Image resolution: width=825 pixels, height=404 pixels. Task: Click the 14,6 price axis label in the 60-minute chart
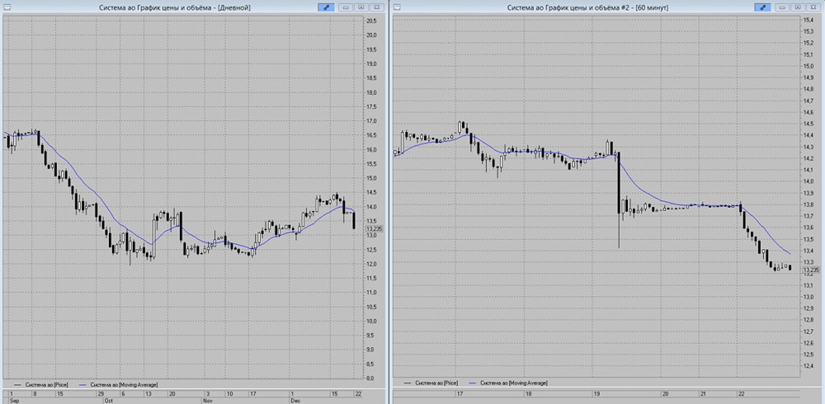point(808,112)
